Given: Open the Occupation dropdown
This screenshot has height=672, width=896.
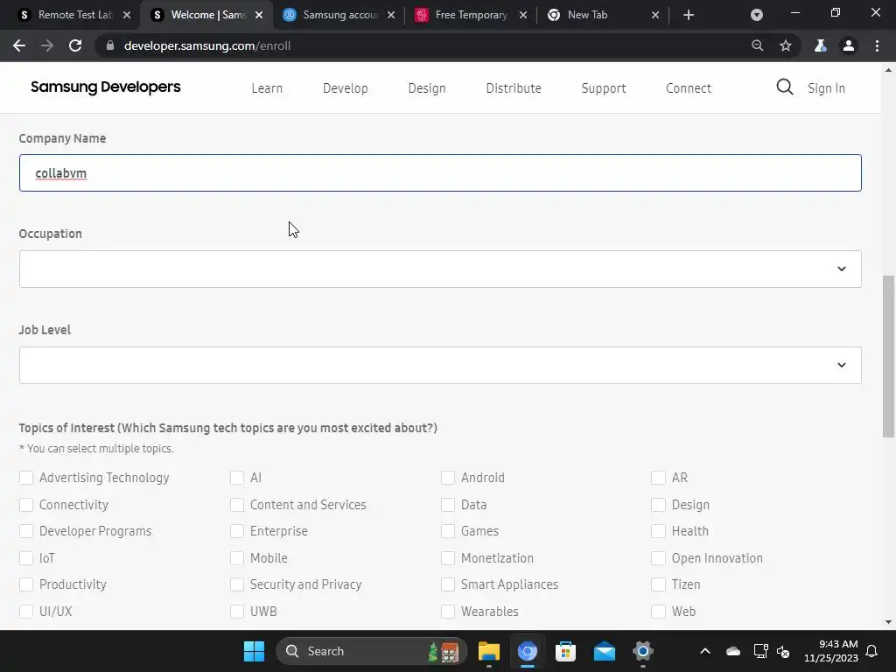Looking at the screenshot, I should point(440,269).
